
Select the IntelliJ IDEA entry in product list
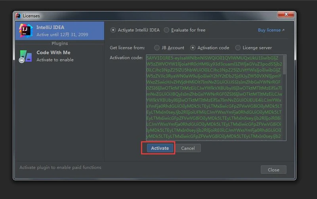tap(59, 31)
